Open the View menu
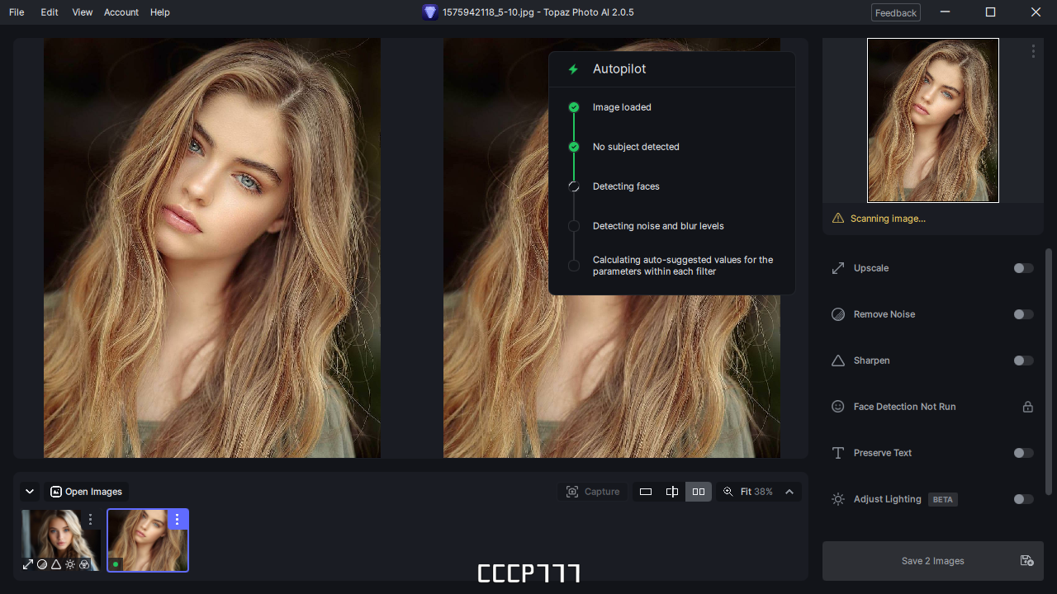The image size is (1057, 594). 82,12
